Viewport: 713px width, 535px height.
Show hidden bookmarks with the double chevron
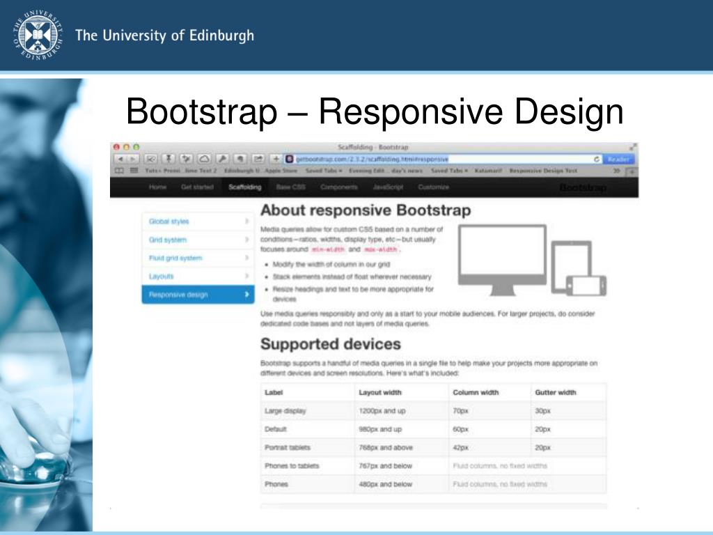pyautogui.click(x=617, y=171)
